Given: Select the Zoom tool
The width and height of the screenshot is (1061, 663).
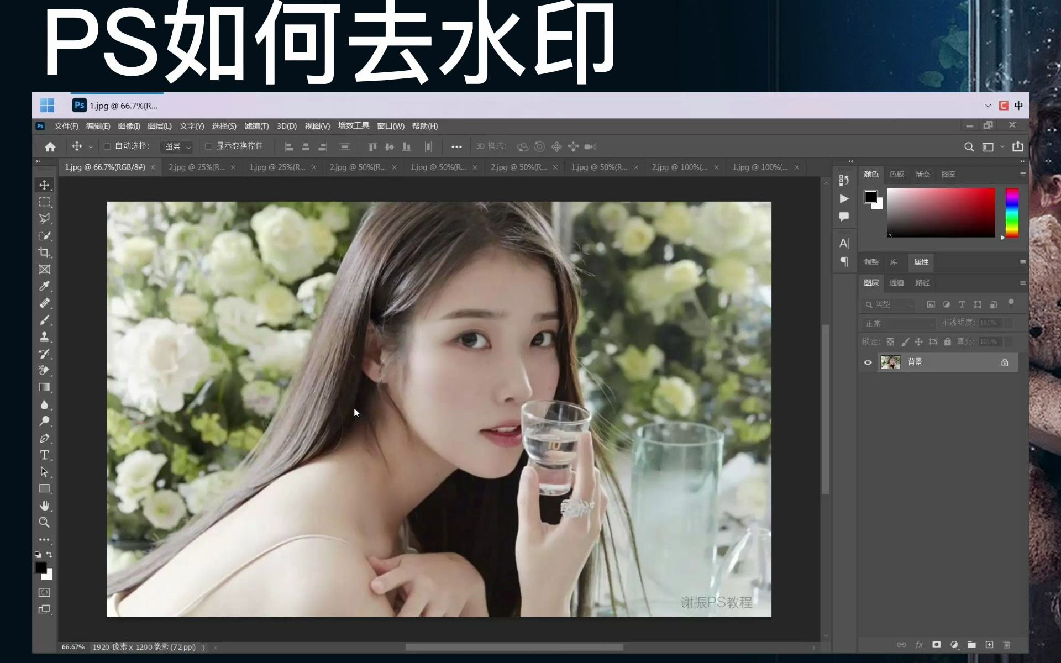Looking at the screenshot, I should 45,522.
